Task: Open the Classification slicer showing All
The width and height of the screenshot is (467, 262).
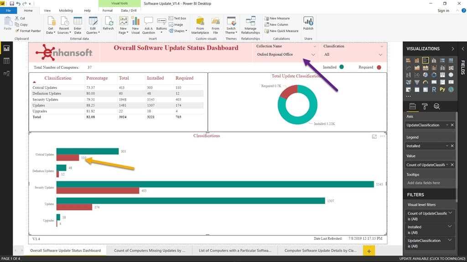Action: point(380,55)
